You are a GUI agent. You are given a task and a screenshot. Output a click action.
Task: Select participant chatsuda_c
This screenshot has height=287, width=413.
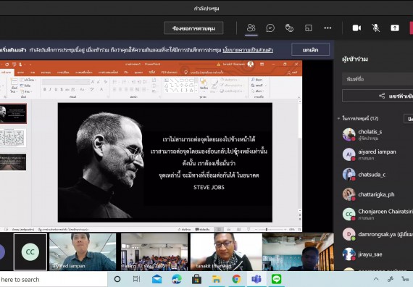377,175
